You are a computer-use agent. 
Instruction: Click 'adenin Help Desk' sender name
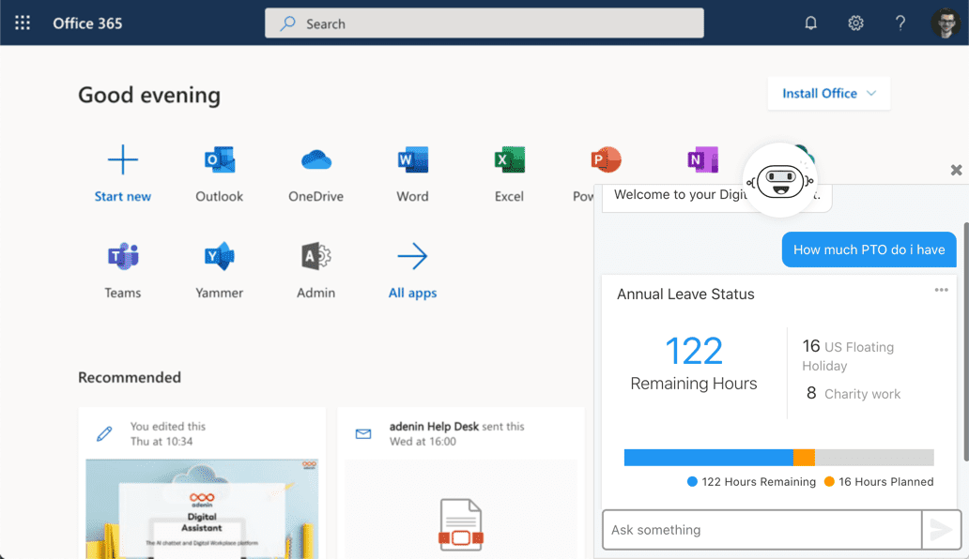pos(434,427)
